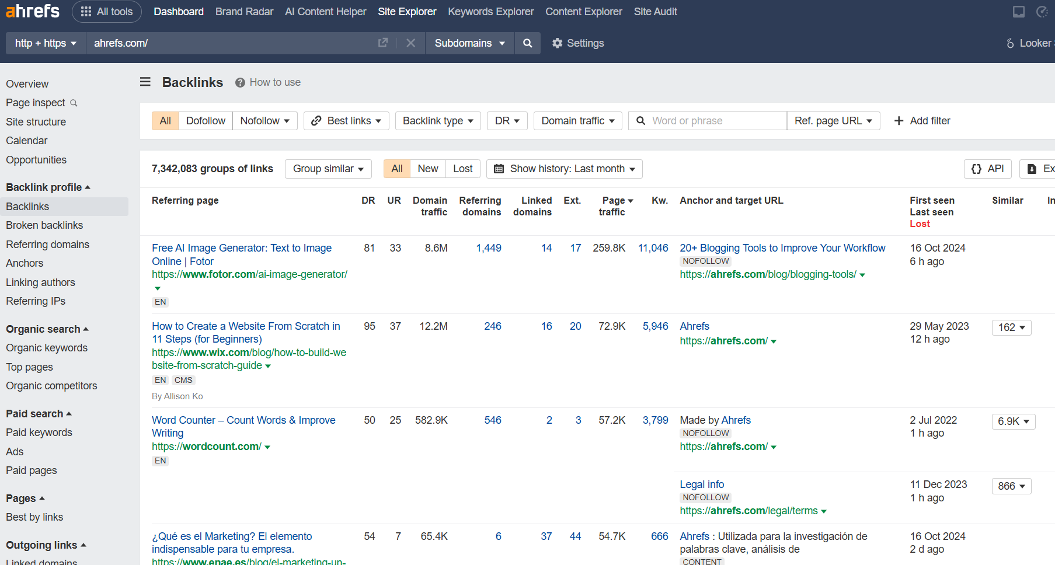Open Domain traffic filter

[x=578, y=121]
